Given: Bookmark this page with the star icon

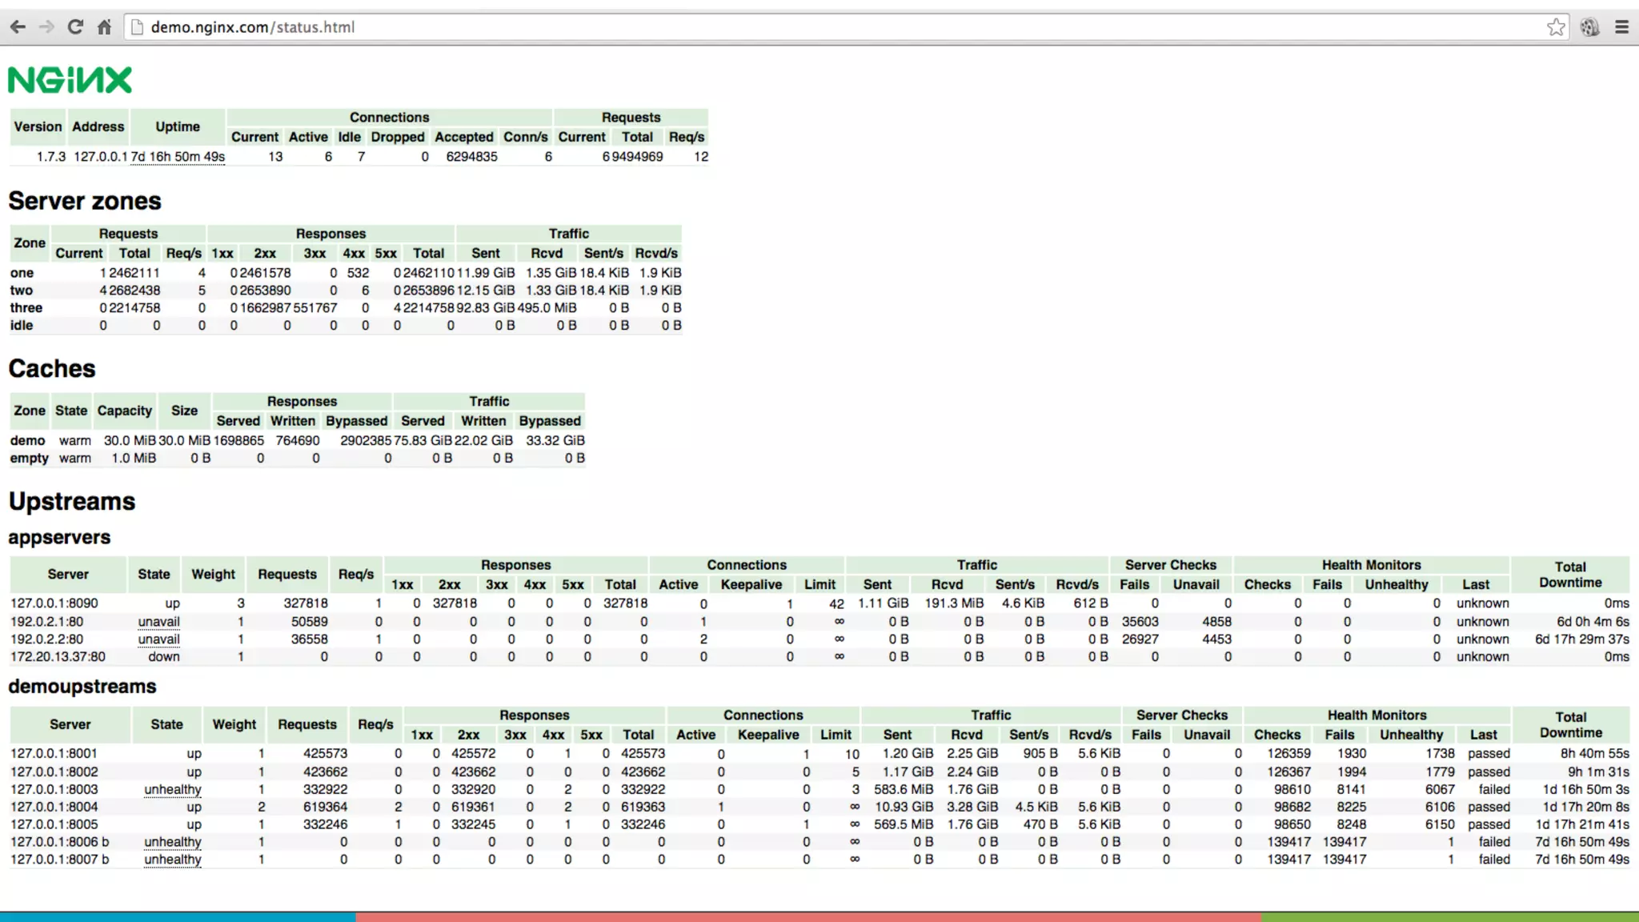Looking at the screenshot, I should [1556, 27].
